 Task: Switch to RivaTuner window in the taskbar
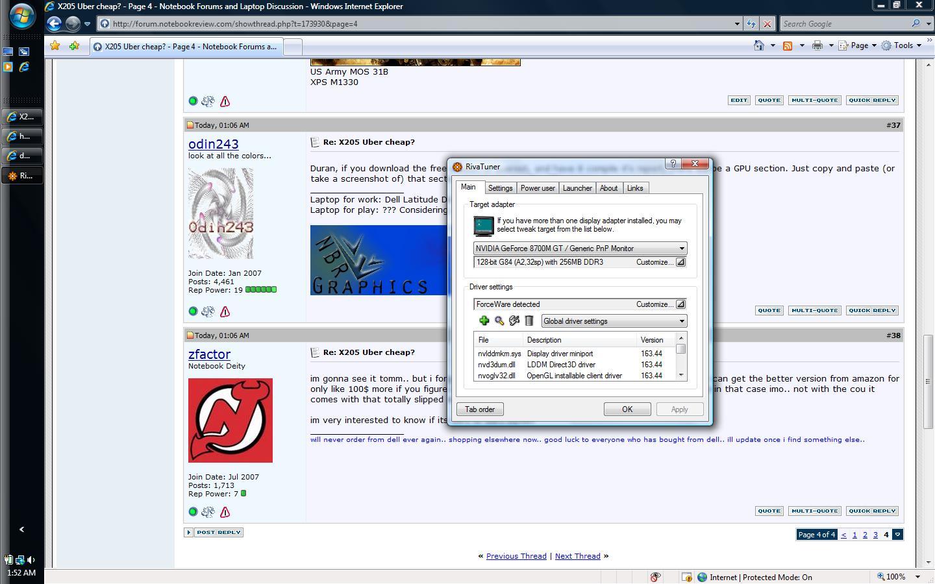point(22,175)
